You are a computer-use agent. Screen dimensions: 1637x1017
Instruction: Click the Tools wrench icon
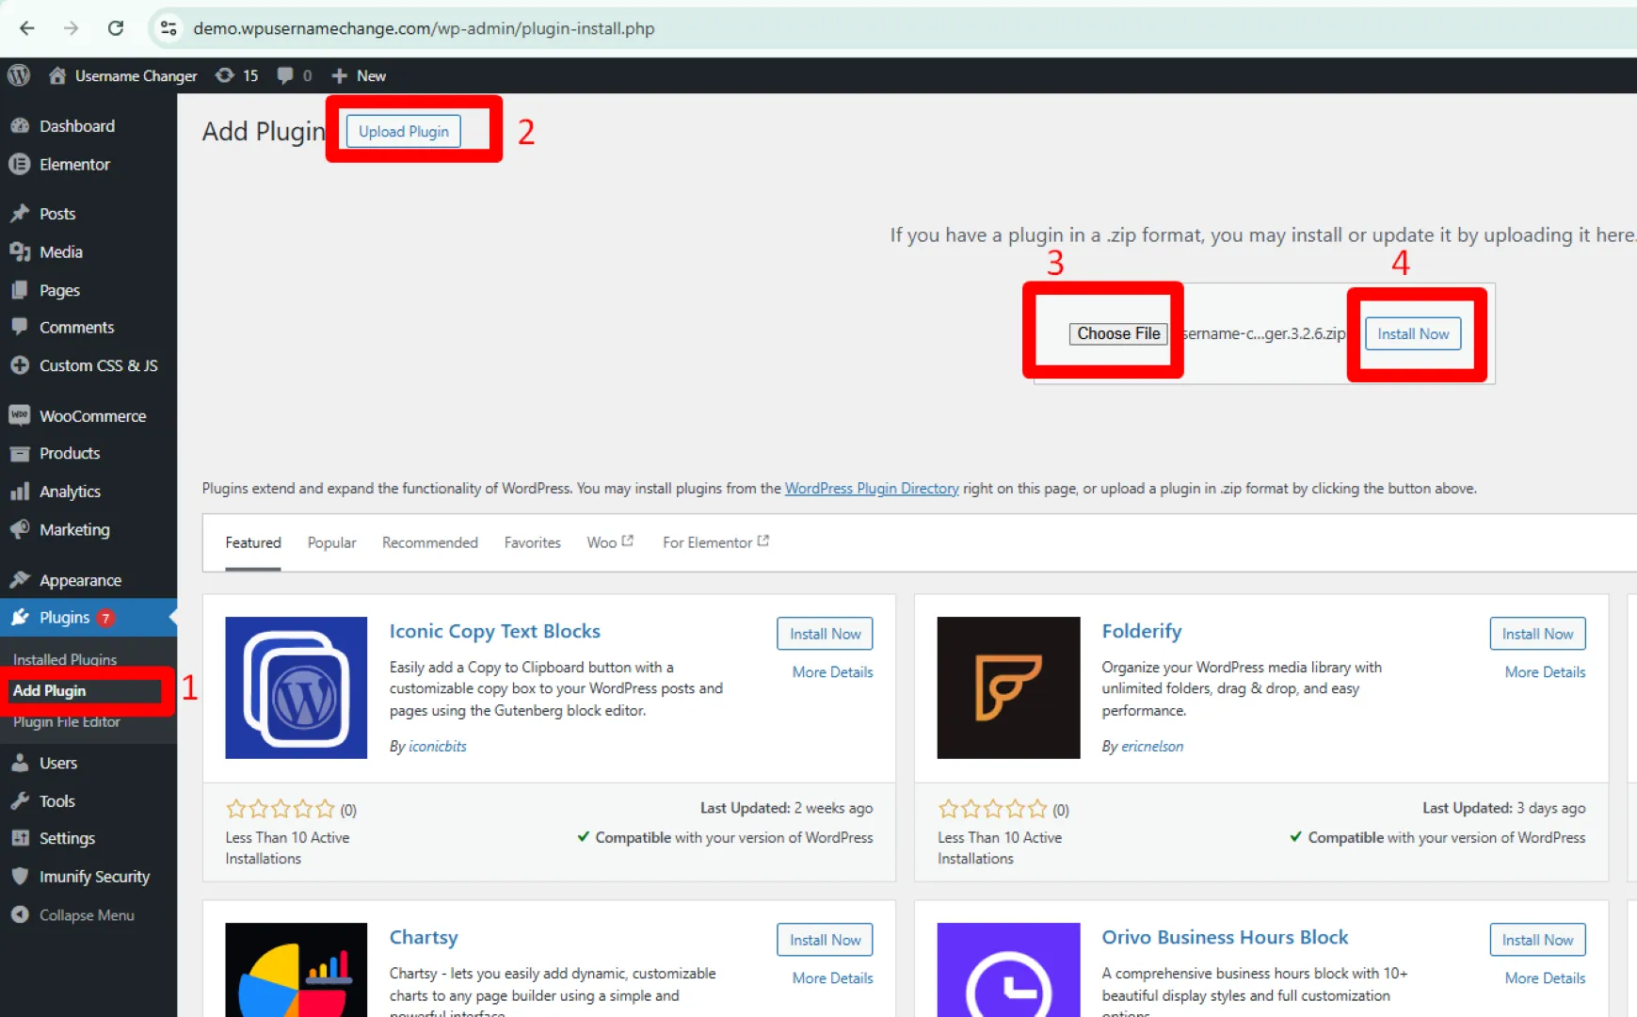[x=20, y=801]
